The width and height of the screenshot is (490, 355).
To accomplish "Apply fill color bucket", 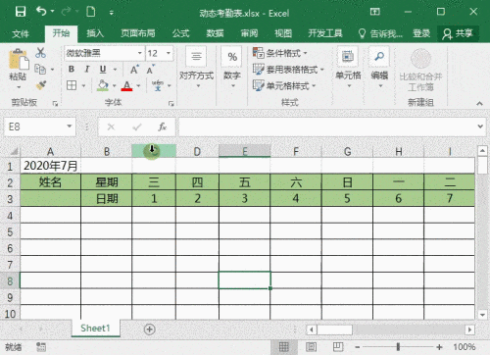I will (103, 85).
